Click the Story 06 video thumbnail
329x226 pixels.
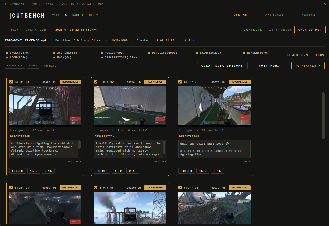pos(215,208)
